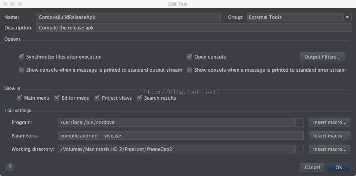Edit the Parameters field
Viewport: 356px width, 176px height.
pyautogui.click(x=181, y=136)
